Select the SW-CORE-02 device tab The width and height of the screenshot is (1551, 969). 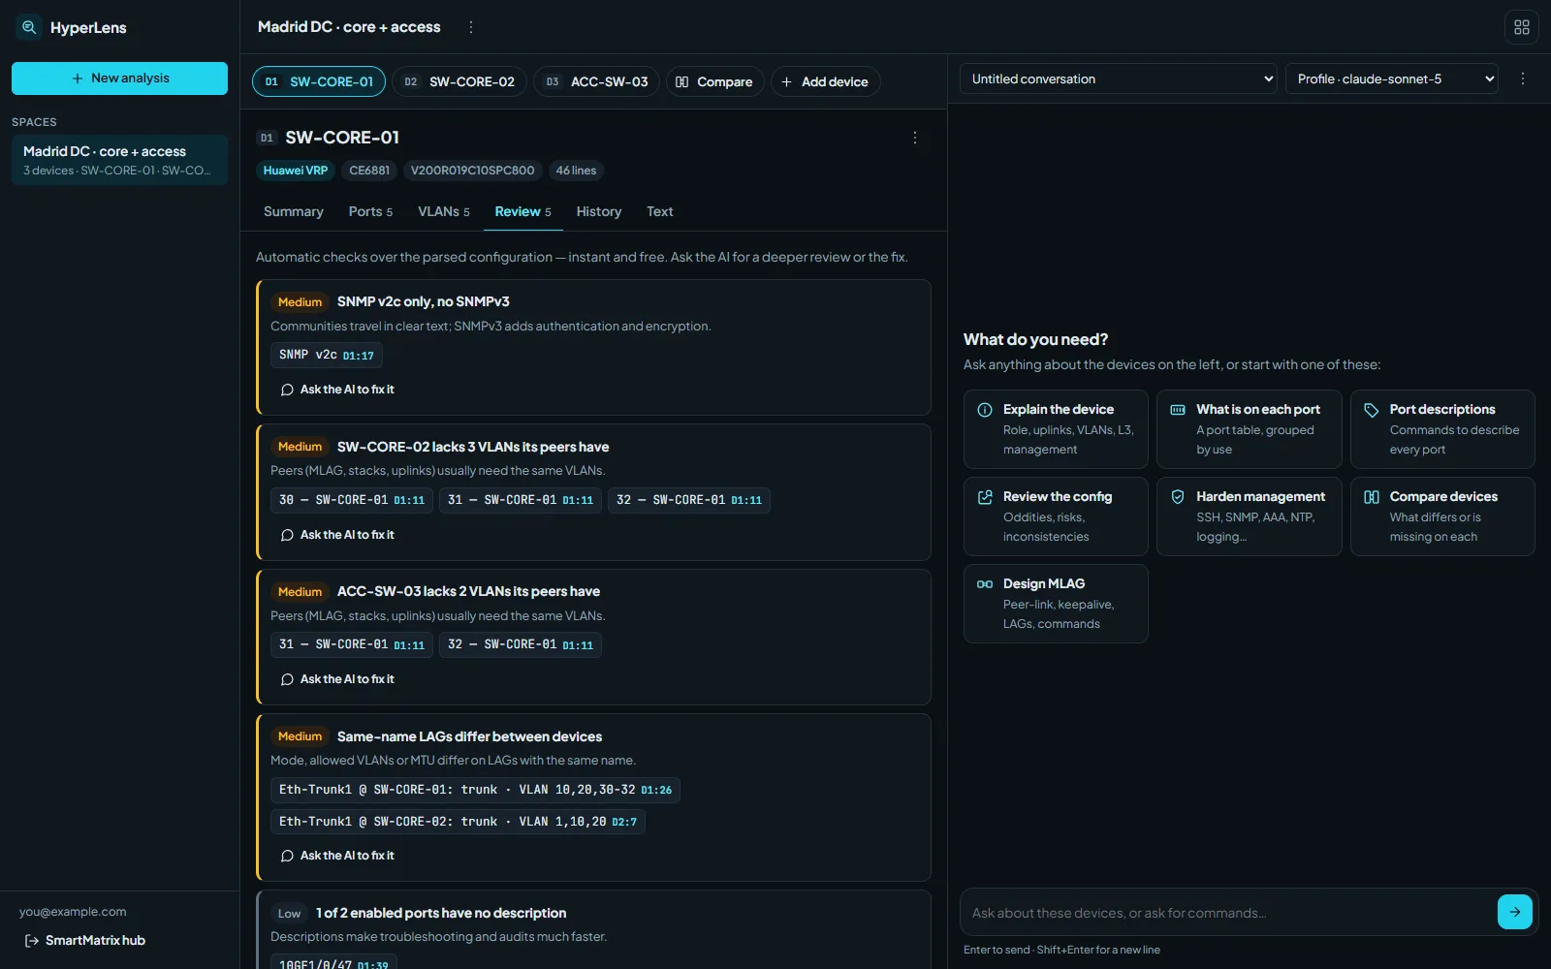[459, 81]
